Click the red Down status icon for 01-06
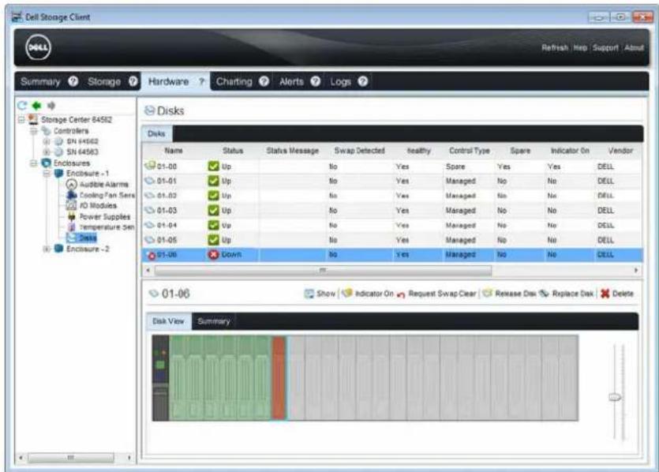 point(214,254)
